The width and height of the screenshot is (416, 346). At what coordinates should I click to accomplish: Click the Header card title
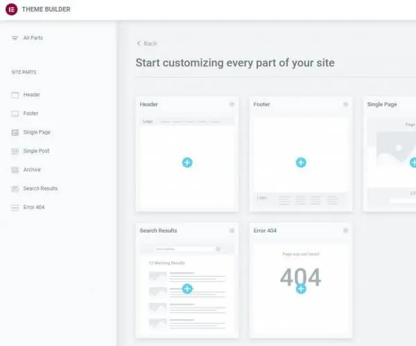[x=148, y=104]
